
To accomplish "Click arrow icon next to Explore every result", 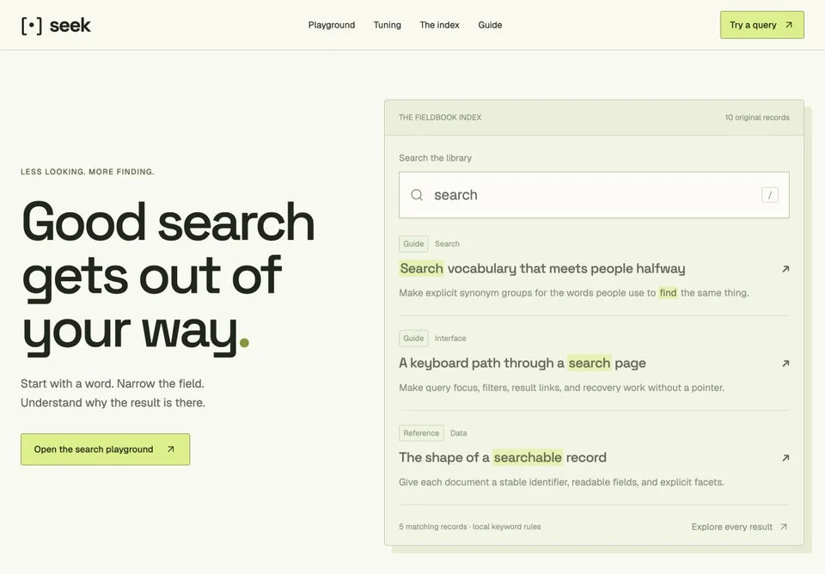I will coord(784,527).
